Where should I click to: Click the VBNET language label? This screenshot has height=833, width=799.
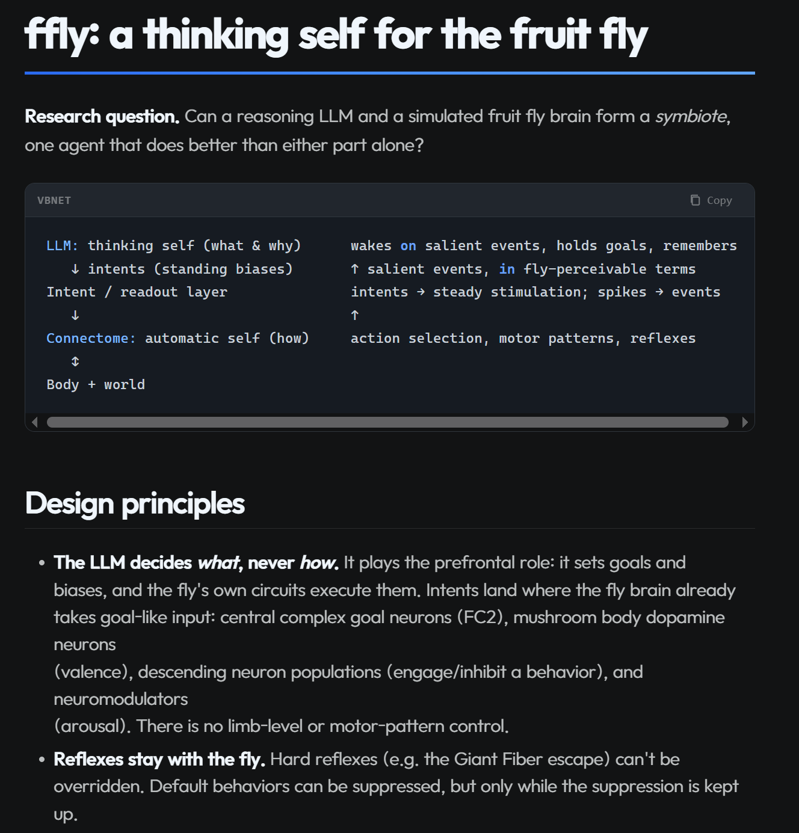pyautogui.click(x=54, y=200)
